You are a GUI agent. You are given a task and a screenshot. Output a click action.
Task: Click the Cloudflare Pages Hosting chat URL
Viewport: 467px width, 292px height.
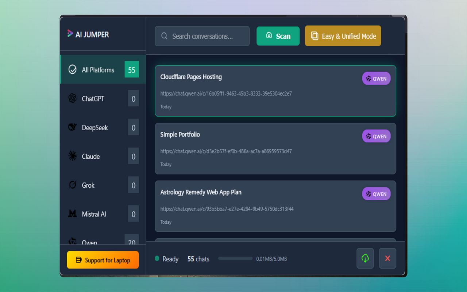tap(226, 93)
